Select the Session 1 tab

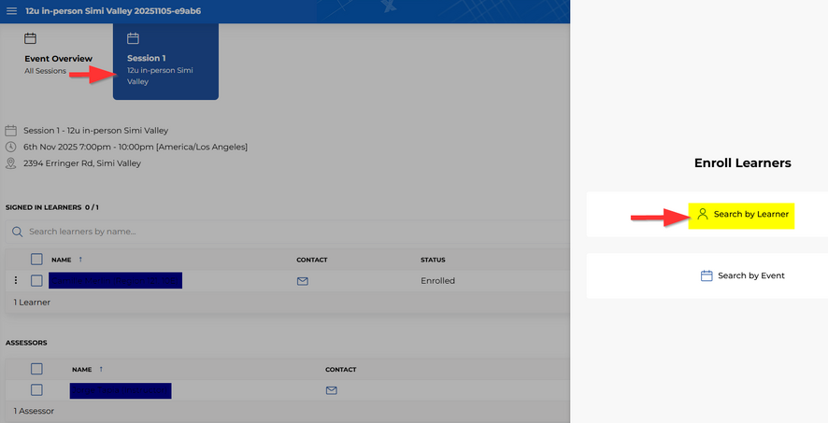[164, 63]
